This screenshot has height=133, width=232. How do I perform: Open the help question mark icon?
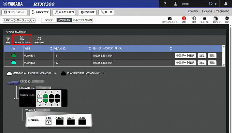pos(165,4)
